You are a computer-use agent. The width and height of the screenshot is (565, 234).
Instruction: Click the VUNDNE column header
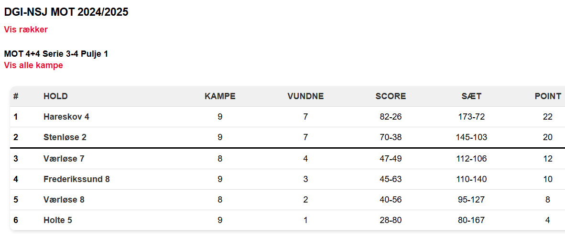tap(305, 96)
